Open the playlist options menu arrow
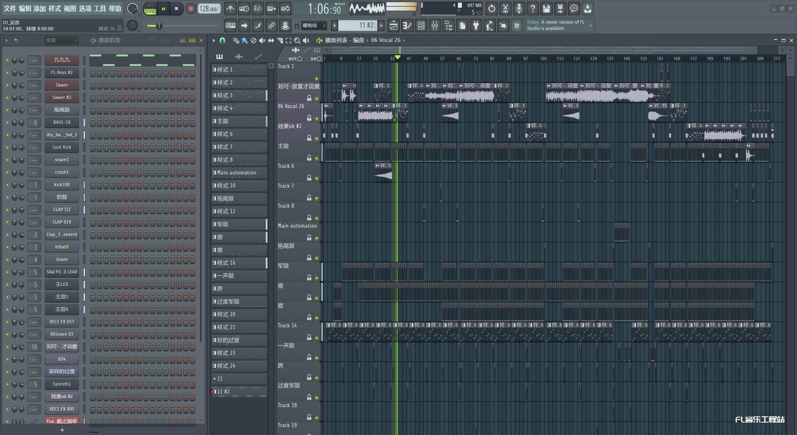The width and height of the screenshot is (797, 435). pos(213,40)
